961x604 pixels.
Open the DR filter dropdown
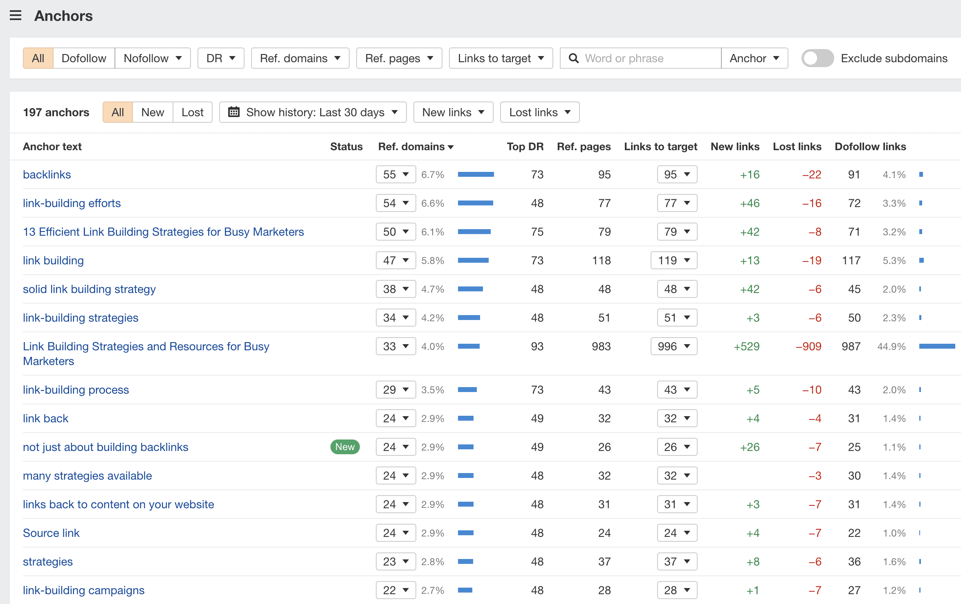(221, 58)
